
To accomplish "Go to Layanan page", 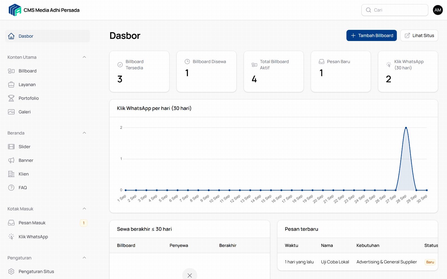I will point(47,85).
